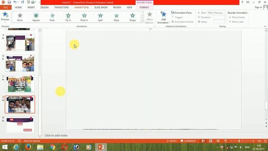Apply the Shape animation effect
The image size is (268, 151).
click(x=132, y=17)
